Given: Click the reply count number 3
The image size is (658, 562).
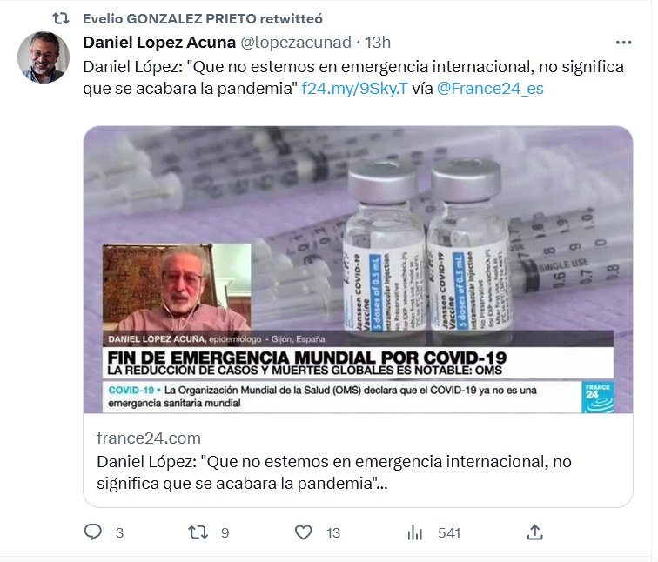Looking at the screenshot, I should (x=119, y=532).
